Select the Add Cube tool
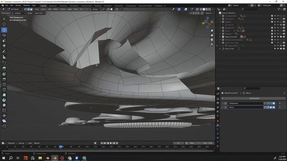 (x=4, y=63)
